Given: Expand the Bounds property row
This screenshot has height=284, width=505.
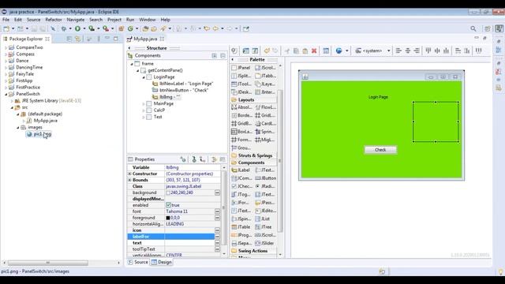Looking at the screenshot, I should coord(129,180).
